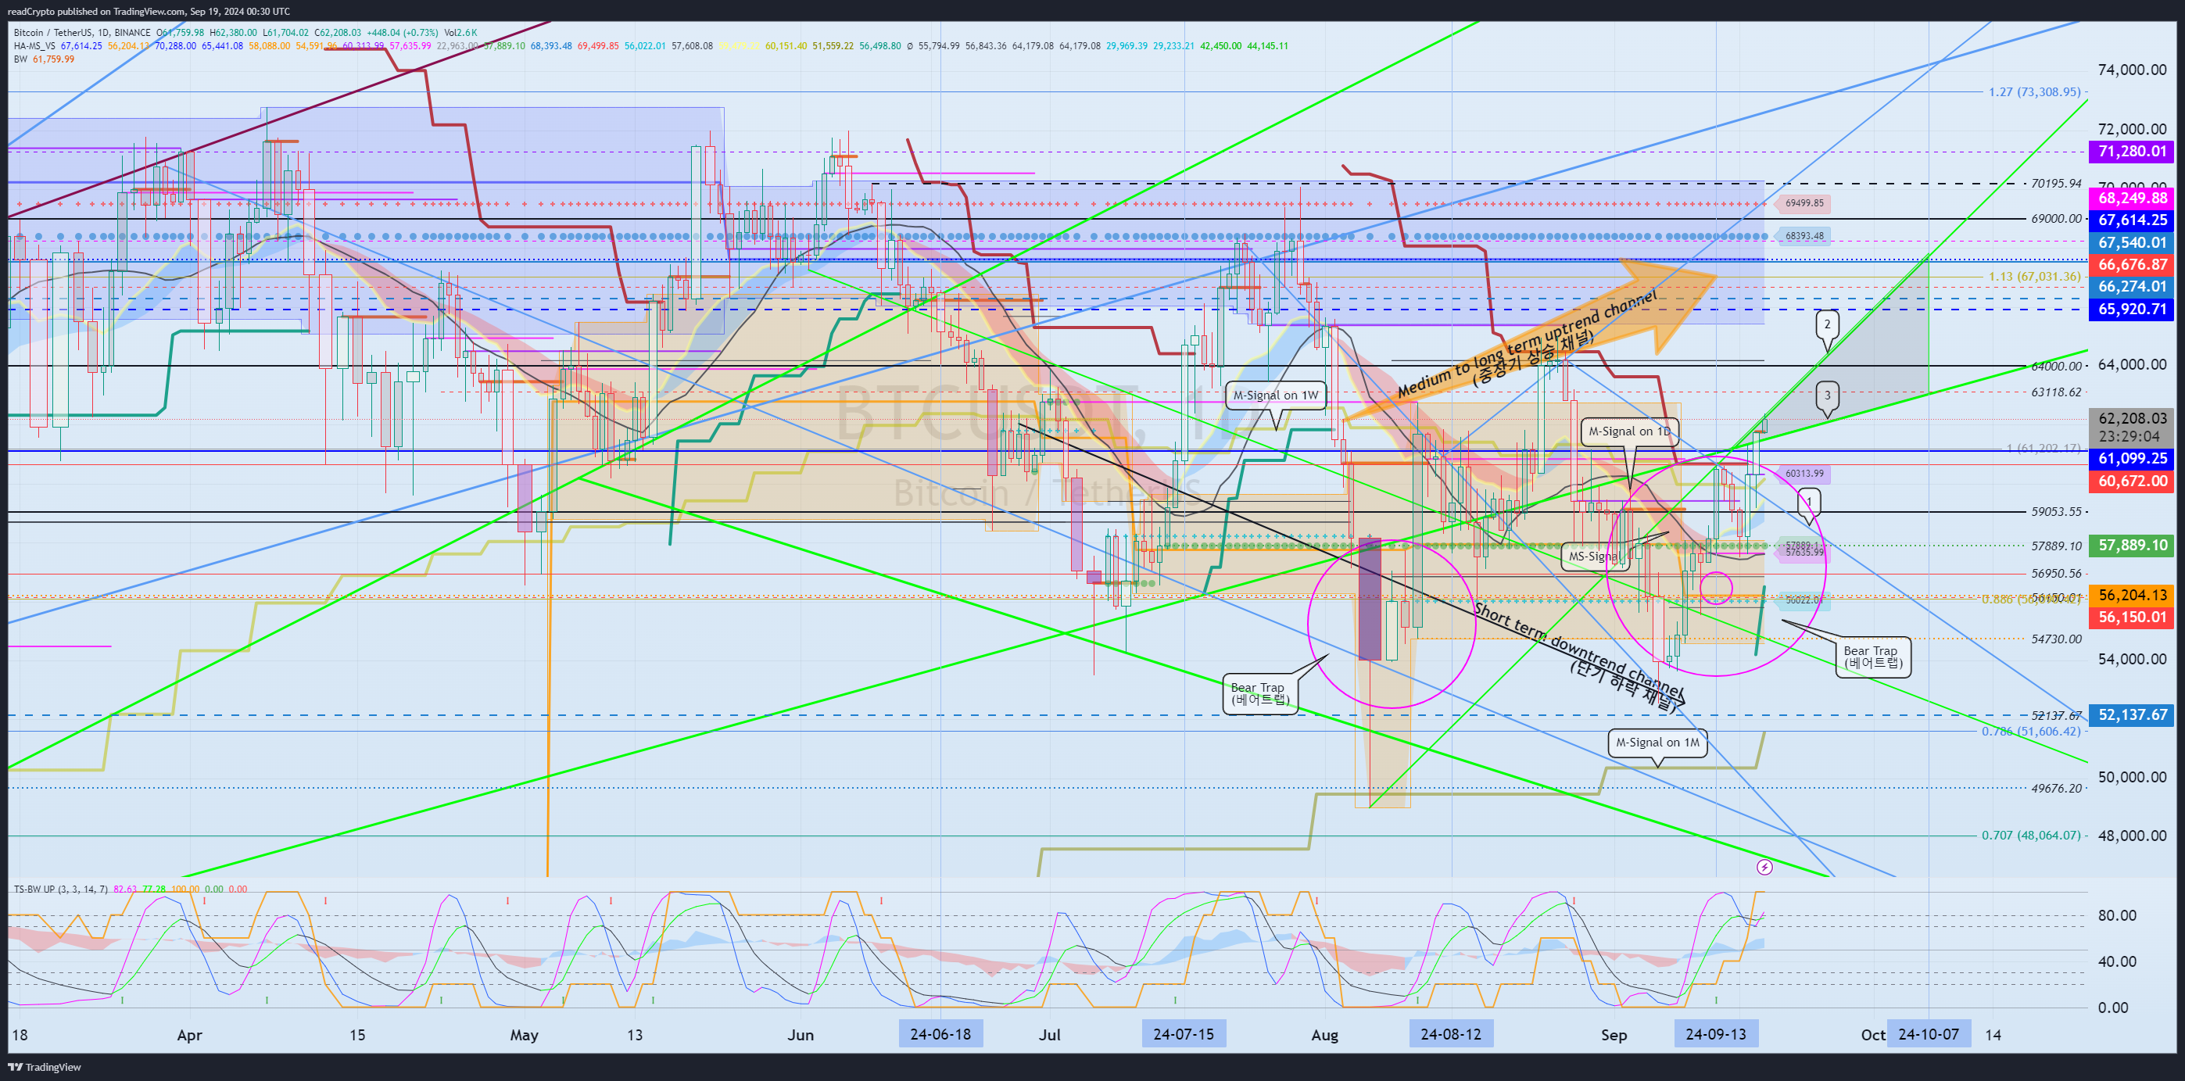Click the blue 67,614.25 price label

point(2131,220)
